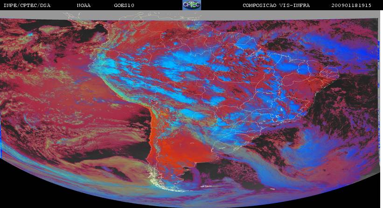Click the NOAA label in header
Viewport: 383px width, 208px height.
point(84,6)
